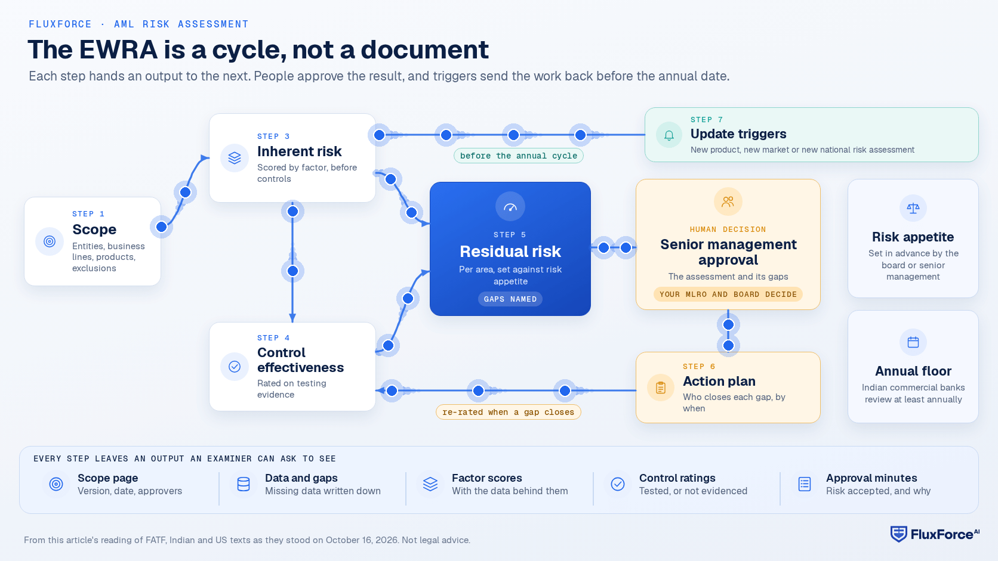Viewport: 998px width, 561px height.
Task: Click the bell icon in Update triggers card
Action: [x=669, y=135]
